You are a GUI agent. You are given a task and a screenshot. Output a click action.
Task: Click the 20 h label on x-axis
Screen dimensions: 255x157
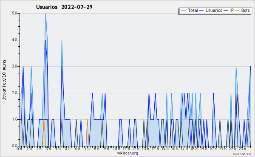coord(213,149)
